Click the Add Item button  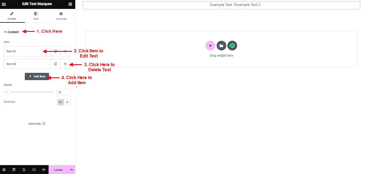point(37,76)
